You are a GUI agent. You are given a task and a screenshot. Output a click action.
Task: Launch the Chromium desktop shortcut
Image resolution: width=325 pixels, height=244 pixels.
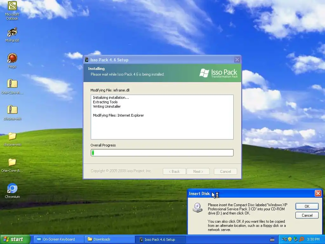pos(12,191)
